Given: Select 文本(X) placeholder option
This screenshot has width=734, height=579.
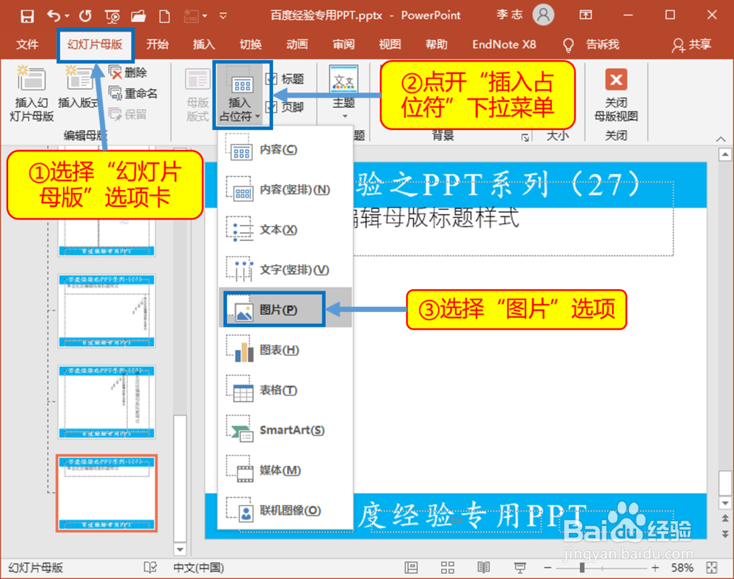Looking at the screenshot, I should click(286, 230).
